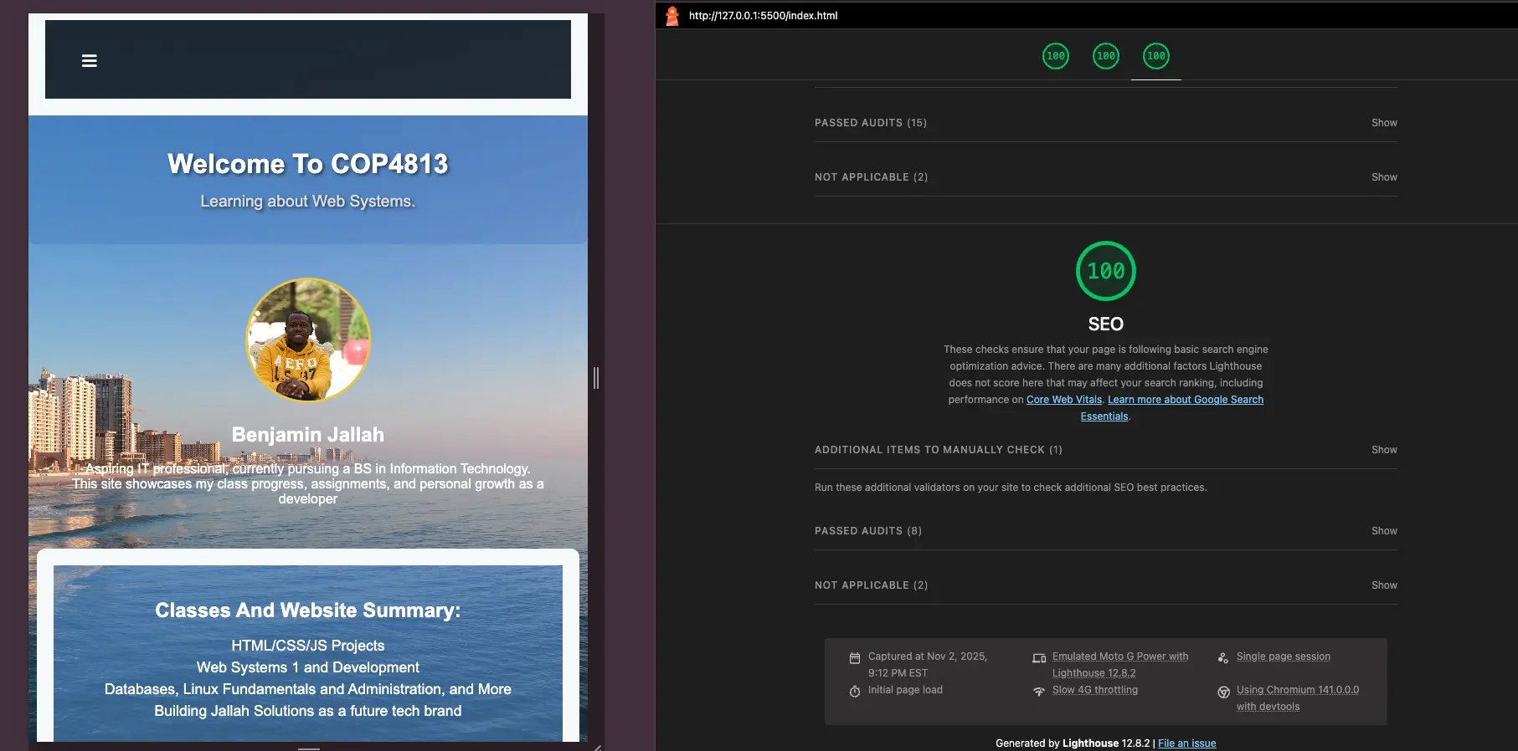
Task: Expand the lower Not Applicable (2) under SEO
Action: click(x=1106, y=585)
